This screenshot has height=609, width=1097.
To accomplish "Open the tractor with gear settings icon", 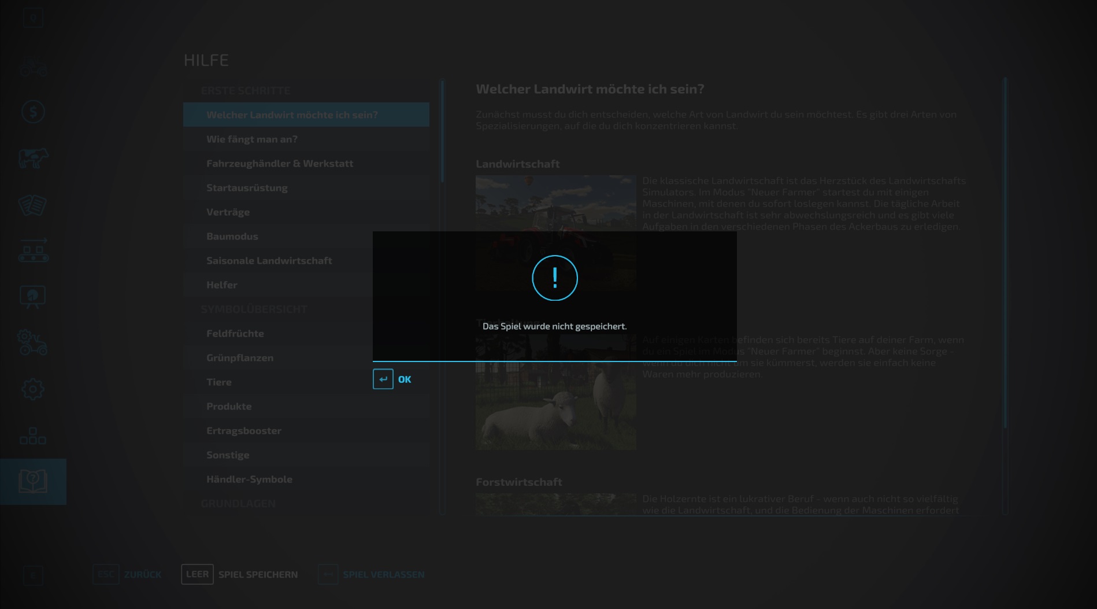I will pyautogui.click(x=33, y=343).
